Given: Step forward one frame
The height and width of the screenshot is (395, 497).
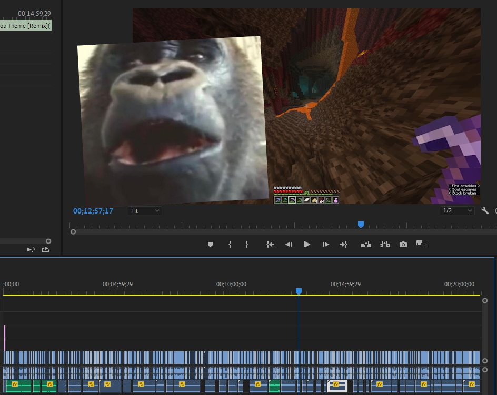Looking at the screenshot, I should [325, 244].
